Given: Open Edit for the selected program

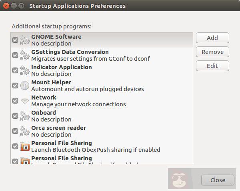Looking at the screenshot, I should click(x=212, y=66).
